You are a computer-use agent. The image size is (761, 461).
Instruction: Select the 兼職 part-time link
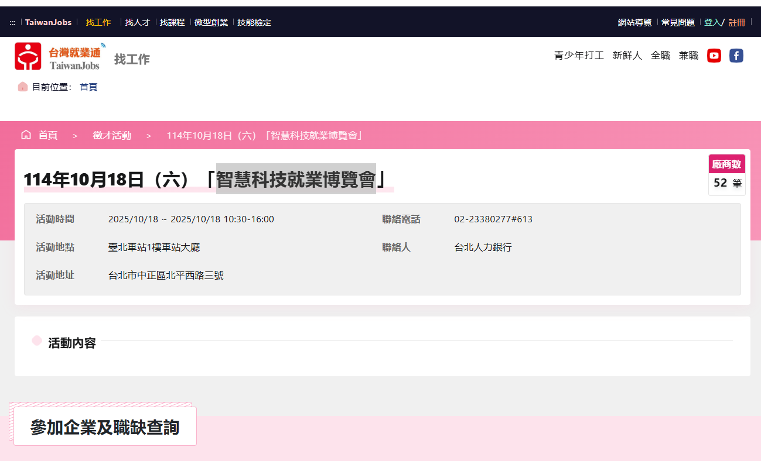(x=688, y=56)
